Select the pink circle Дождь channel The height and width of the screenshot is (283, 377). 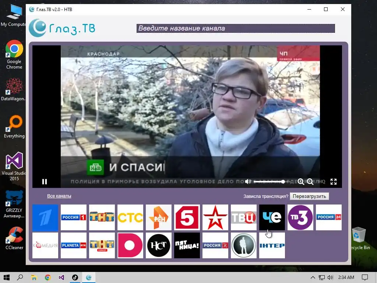[130, 245]
